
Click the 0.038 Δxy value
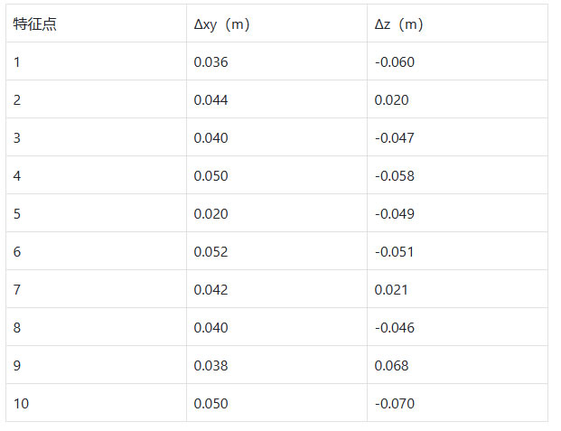coord(211,366)
